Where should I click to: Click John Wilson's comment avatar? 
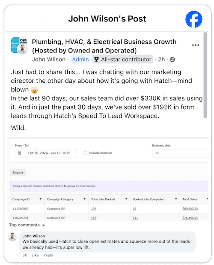point(12,237)
